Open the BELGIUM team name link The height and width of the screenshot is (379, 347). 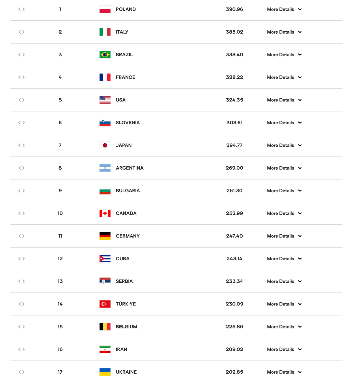(x=126, y=327)
